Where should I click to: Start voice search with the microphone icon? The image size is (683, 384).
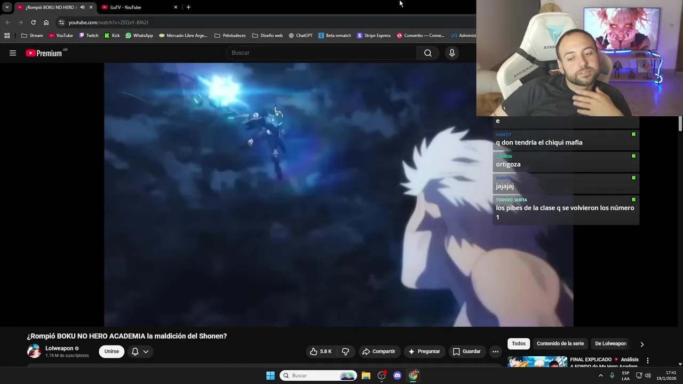click(452, 53)
